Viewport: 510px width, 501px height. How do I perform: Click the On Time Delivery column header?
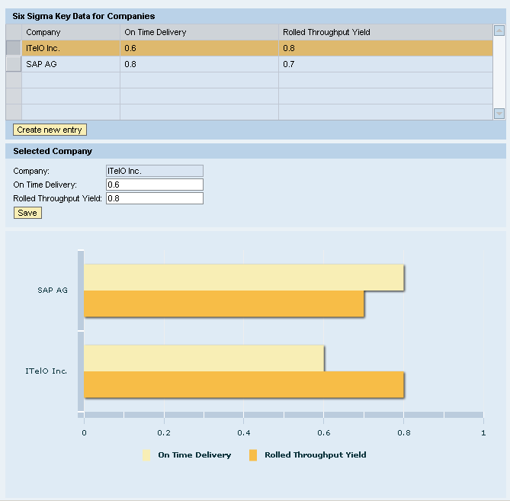tap(198, 32)
